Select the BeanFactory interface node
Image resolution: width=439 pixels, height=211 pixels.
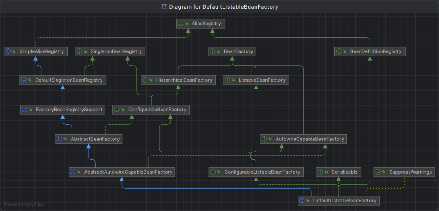[x=232, y=51]
